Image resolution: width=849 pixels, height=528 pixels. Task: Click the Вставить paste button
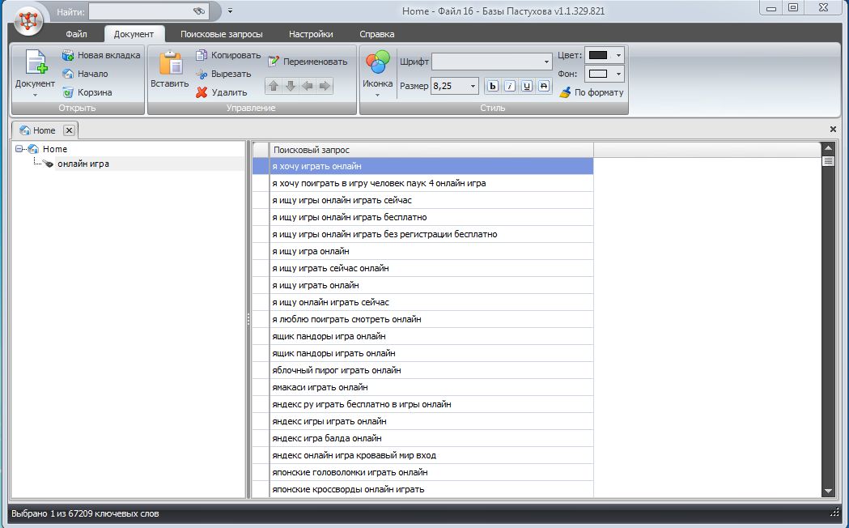coord(169,69)
